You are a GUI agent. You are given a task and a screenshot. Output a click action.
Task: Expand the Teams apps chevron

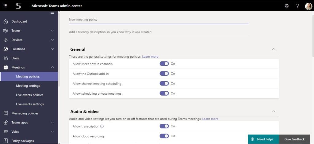tap(52, 123)
